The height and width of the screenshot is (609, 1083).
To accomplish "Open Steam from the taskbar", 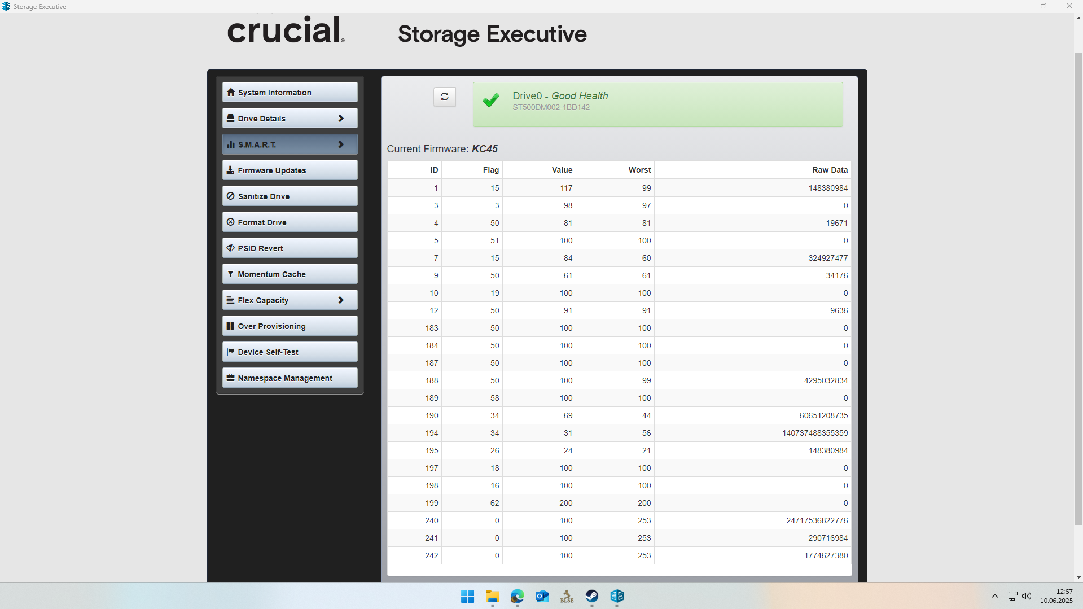I will 591,596.
